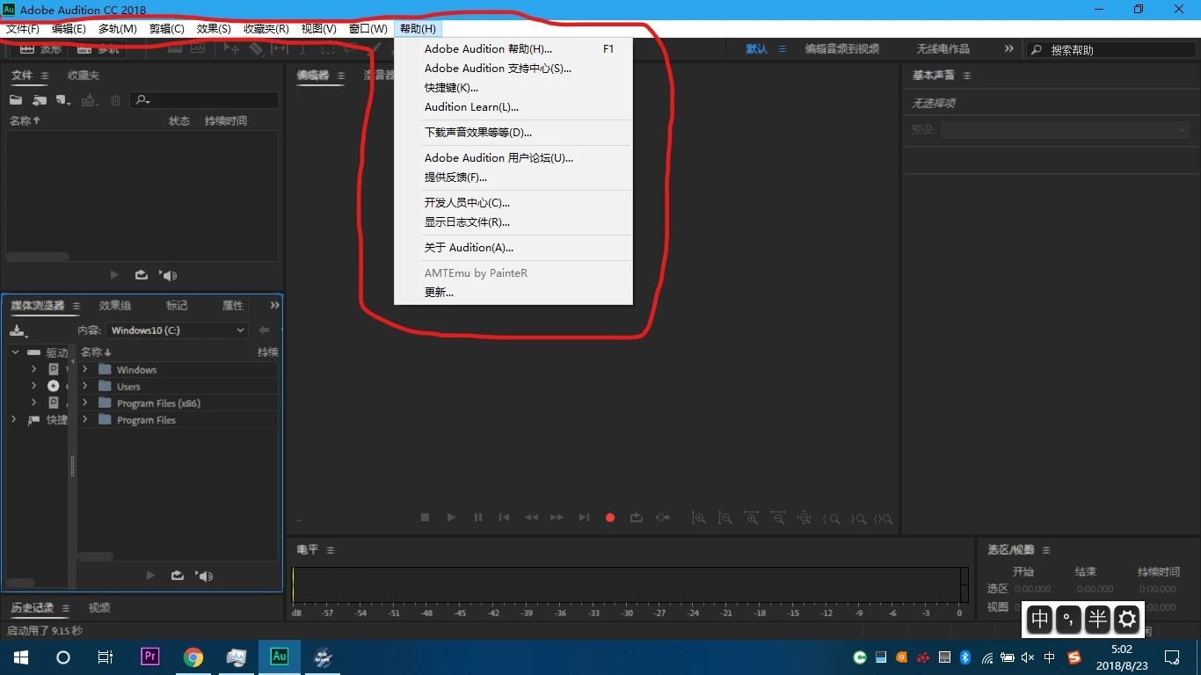The width and height of the screenshot is (1201, 675).
Task: Select 提供反馈(F)... menu entry
Action: (513, 178)
